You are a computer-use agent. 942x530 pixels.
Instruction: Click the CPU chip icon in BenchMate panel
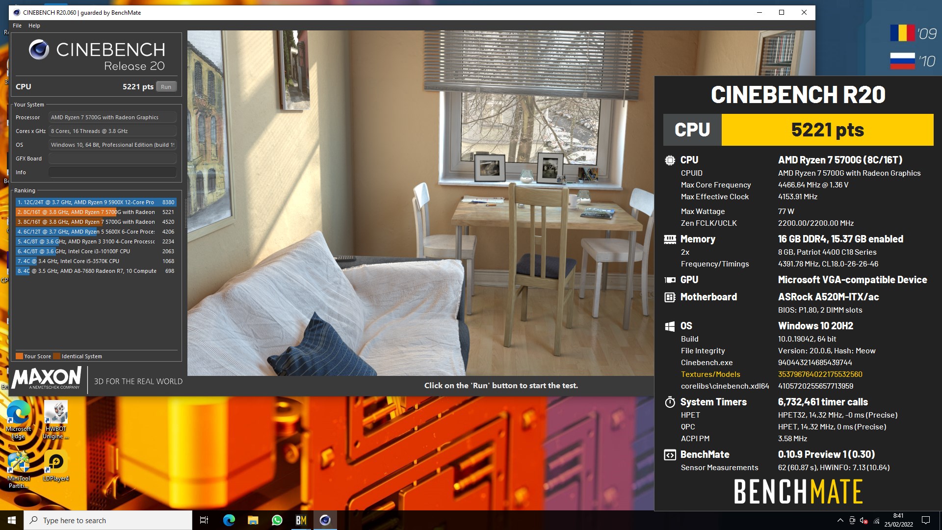670,160
